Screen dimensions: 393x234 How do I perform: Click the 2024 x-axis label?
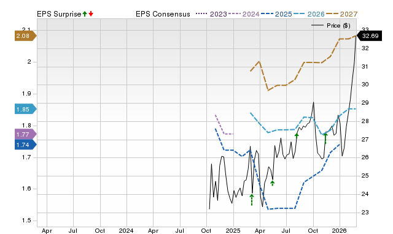click(x=126, y=230)
